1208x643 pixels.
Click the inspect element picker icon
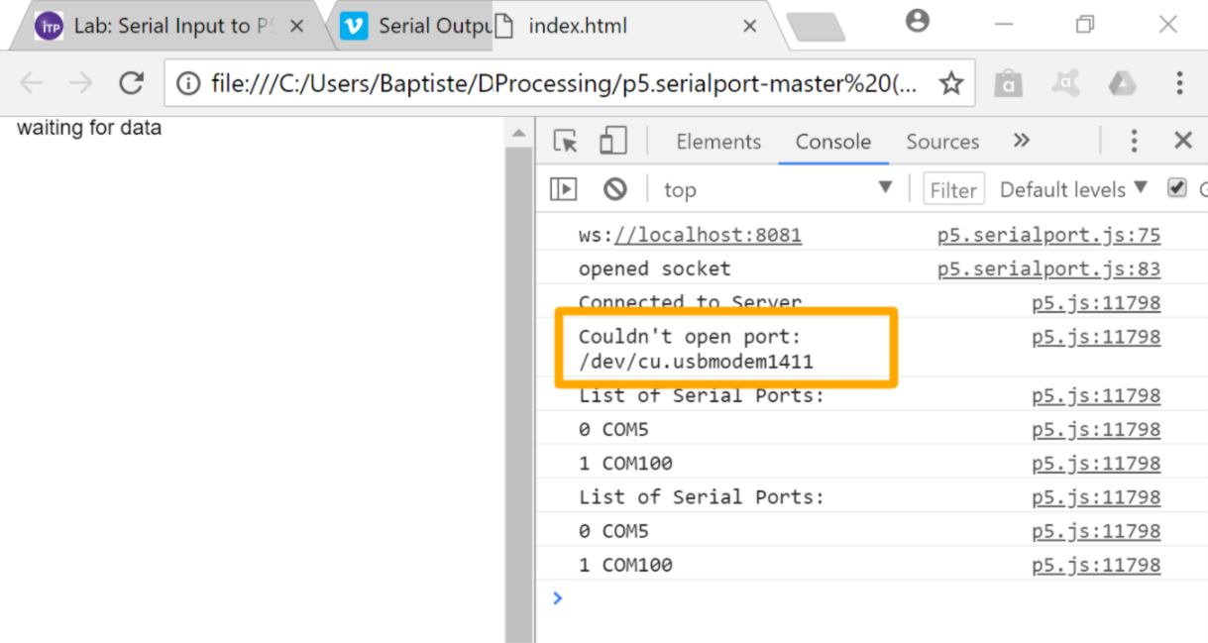point(566,142)
